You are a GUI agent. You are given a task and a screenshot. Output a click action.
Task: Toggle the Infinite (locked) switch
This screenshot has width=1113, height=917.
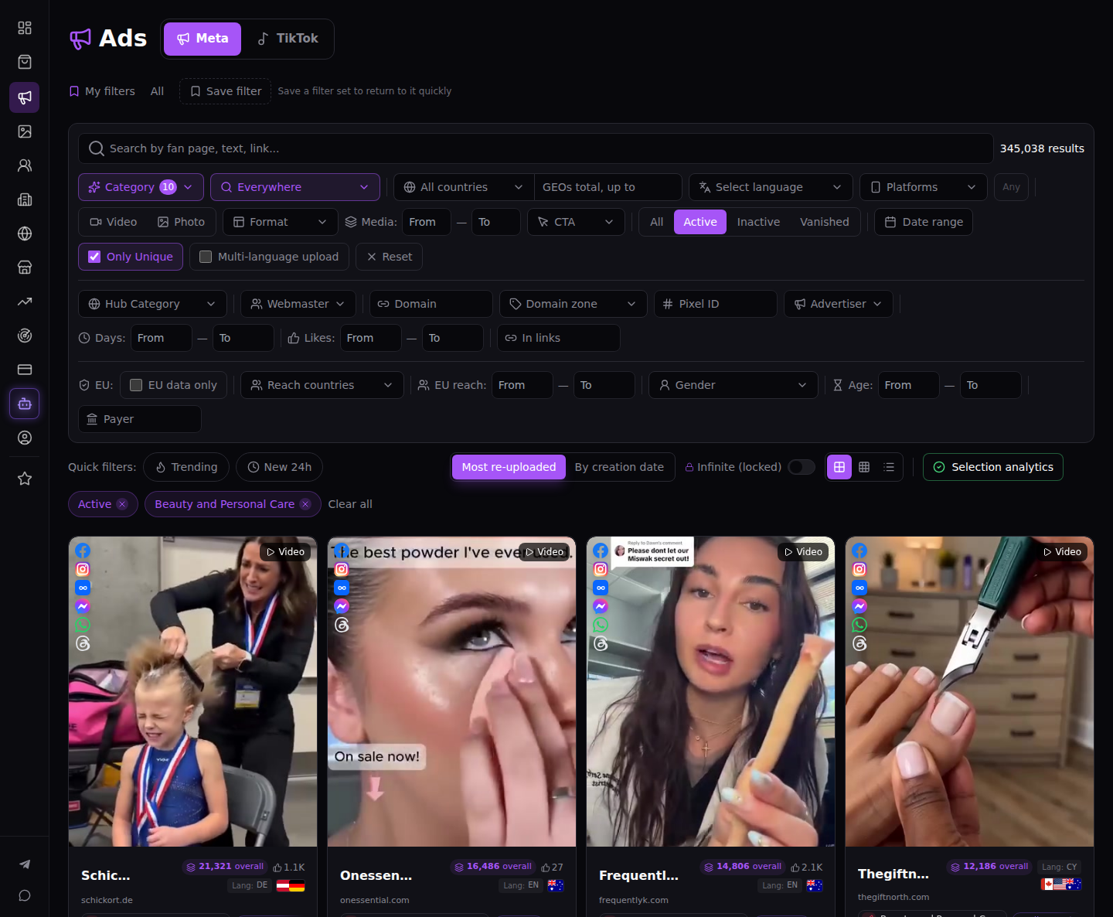pos(802,467)
